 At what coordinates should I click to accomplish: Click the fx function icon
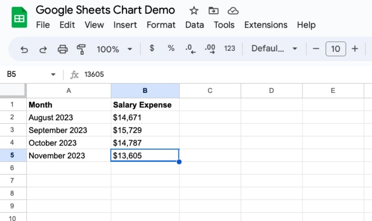coord(74,75)
